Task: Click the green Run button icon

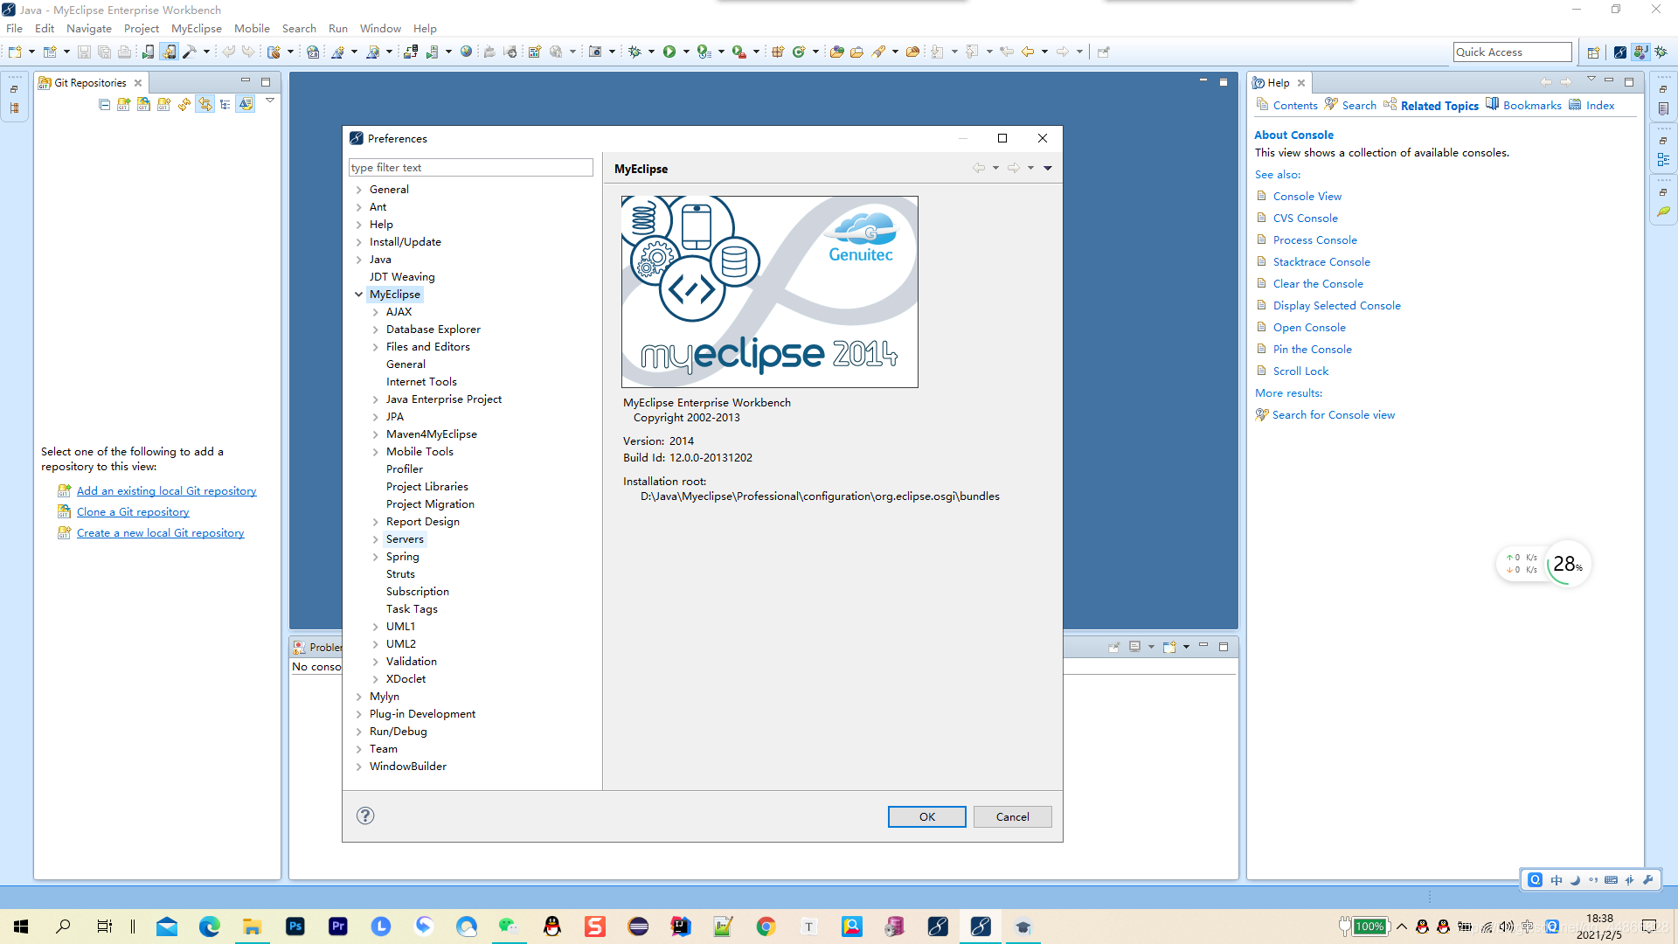Action: point(669,52)
